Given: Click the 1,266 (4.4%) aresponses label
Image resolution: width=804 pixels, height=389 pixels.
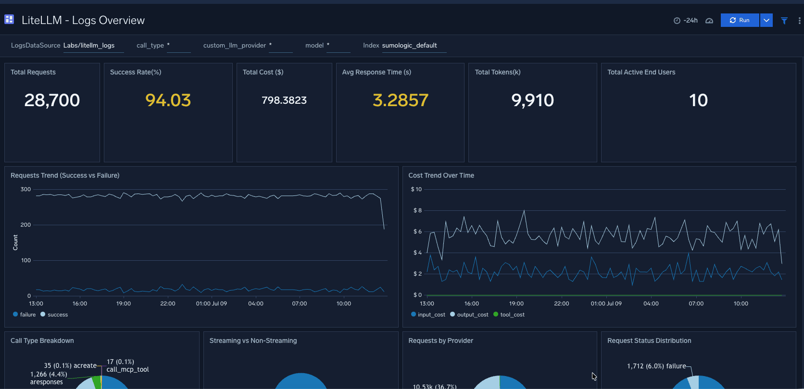Looking at the screenshot, I should (x=49, y=378).
